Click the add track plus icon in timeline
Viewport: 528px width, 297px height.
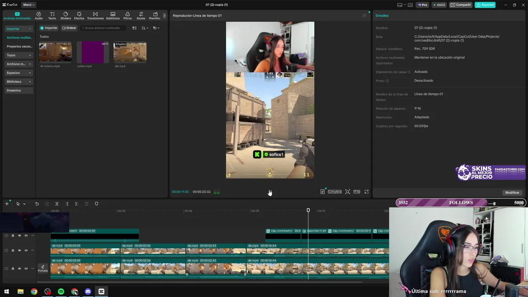click(7, 204)
